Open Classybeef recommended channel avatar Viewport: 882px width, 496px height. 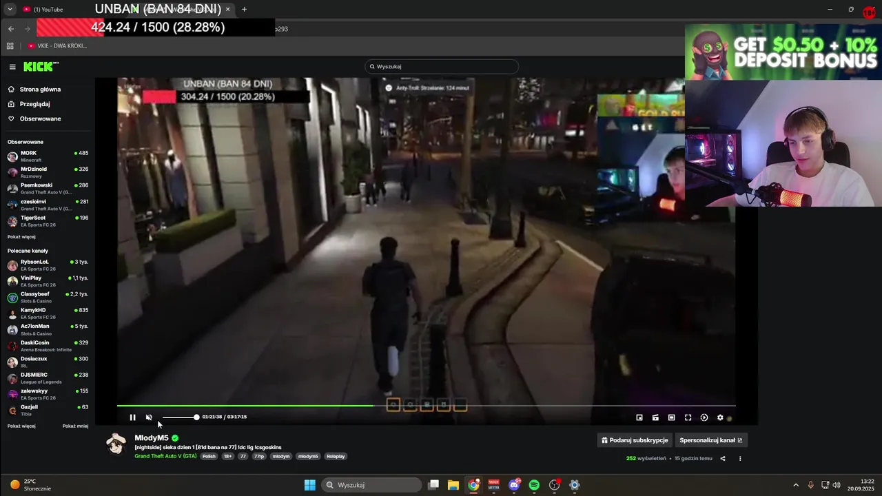point(12,298)
